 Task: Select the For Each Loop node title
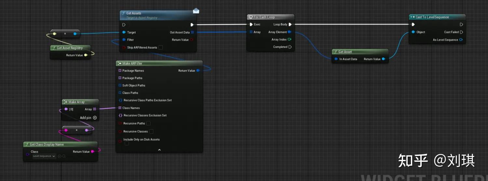pos(264,17)
